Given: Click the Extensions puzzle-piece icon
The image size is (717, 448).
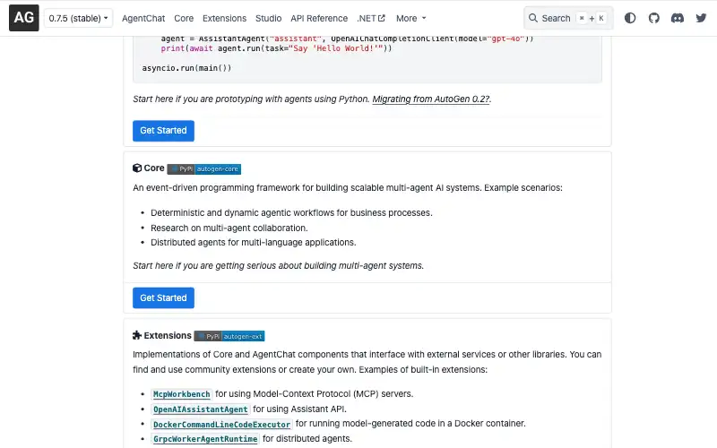Looking at the screenshot, I should pyautogui.click(x=137, y=335).
